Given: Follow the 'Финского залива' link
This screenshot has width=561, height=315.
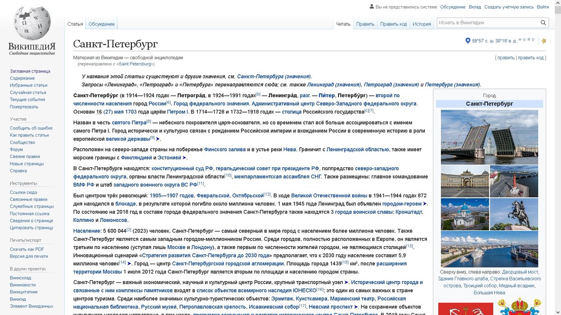Looking at the screenshot, I should pos(224,149).
